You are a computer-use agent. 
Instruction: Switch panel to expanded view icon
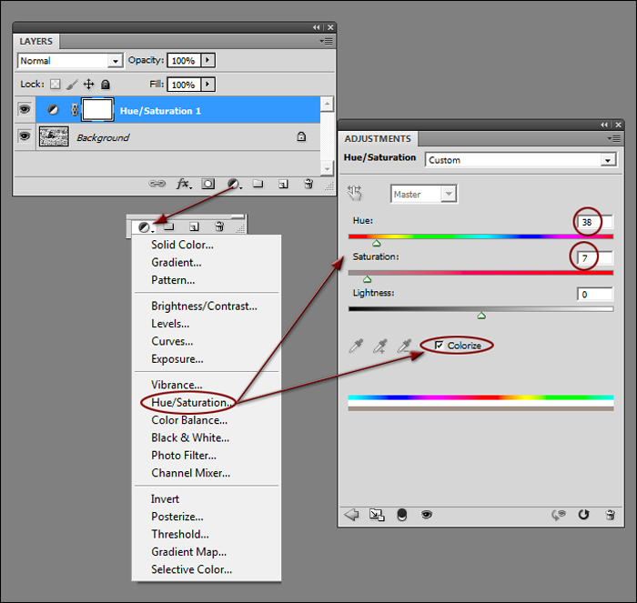coord(377,515)
